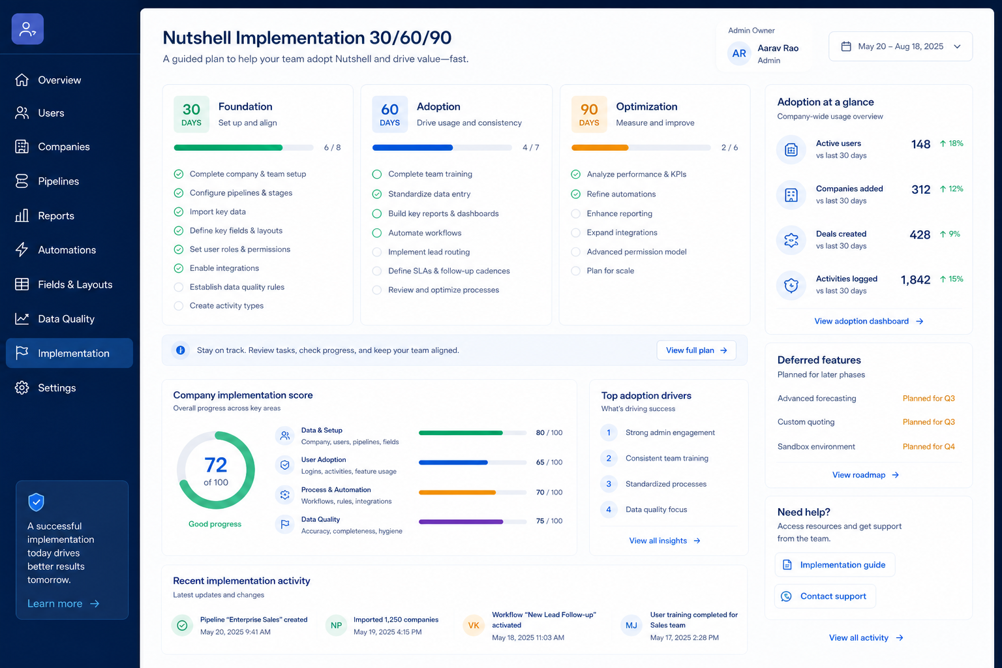Click the Activities logged icon
The height and width of the screenshot is (668, 1002).
tap(791, 285)
